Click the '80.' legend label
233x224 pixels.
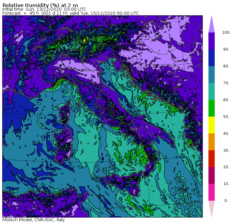tap(226, 66)
